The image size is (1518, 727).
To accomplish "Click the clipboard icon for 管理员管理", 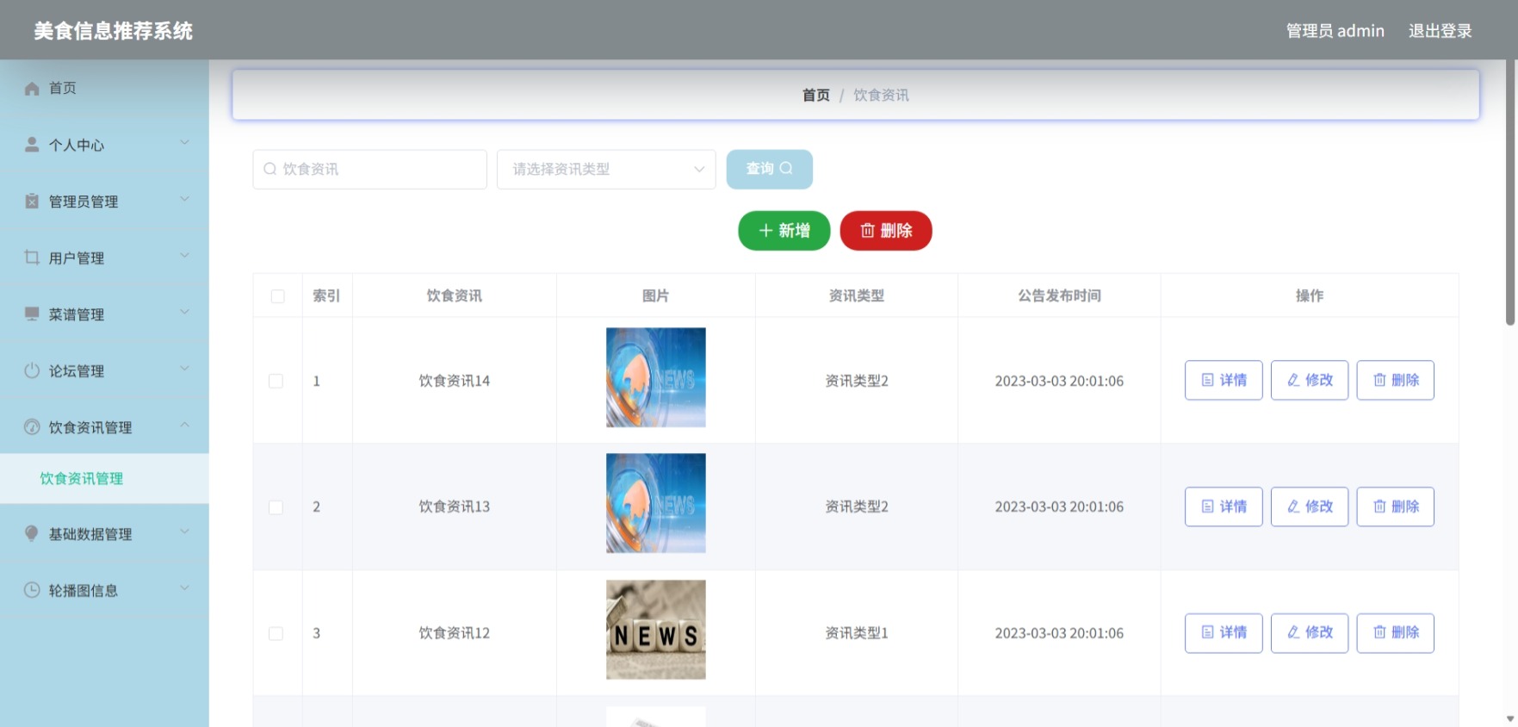I will tap(32, 201).
